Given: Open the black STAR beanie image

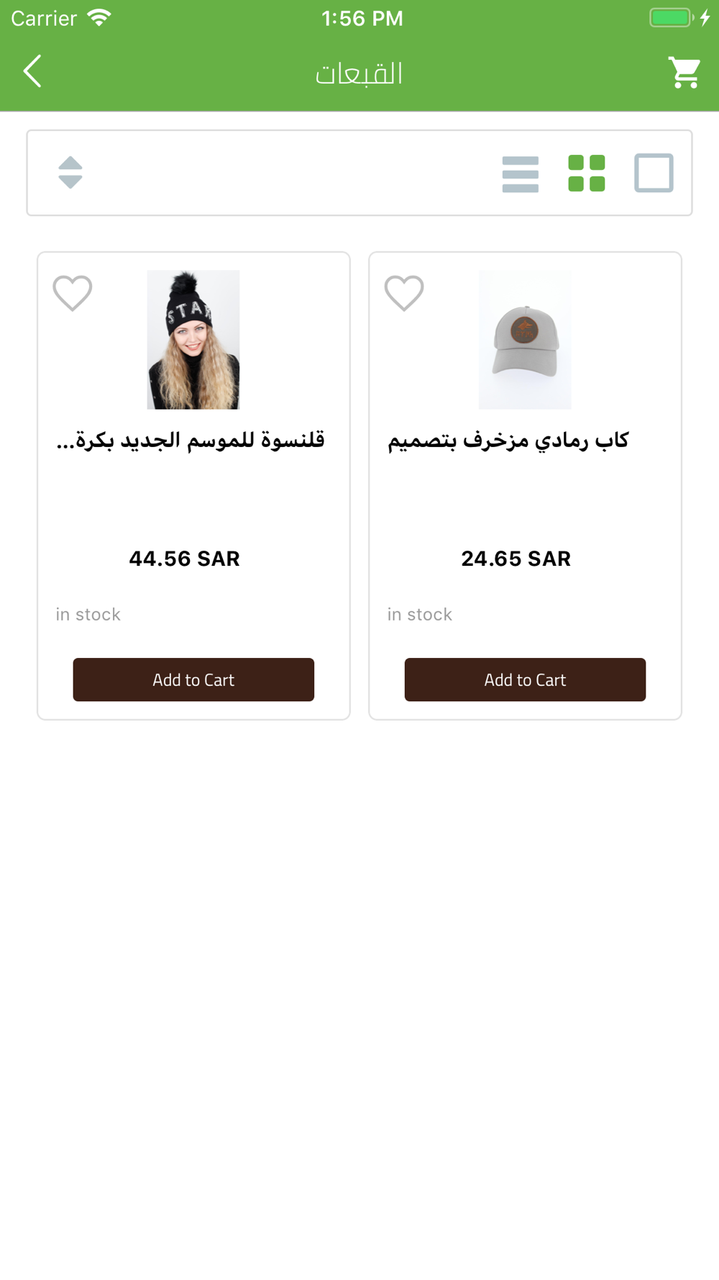Looking at the screenshot, I should click(x=193, y=340).
